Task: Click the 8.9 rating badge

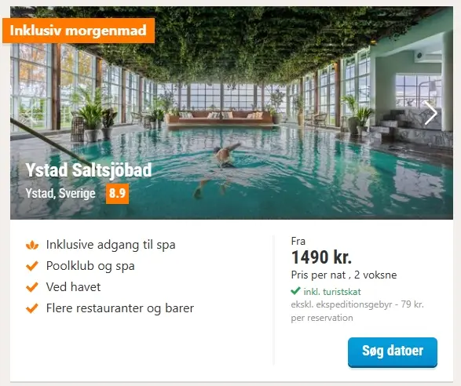Action: coord(117,193)
